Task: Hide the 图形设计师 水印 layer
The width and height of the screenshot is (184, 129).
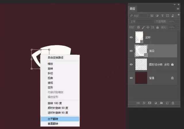Action: pos(131,64)
